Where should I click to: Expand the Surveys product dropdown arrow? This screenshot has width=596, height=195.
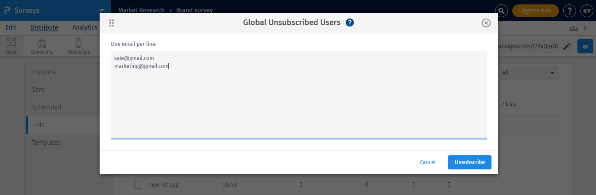pyautogui.click(x=102, y=10)
